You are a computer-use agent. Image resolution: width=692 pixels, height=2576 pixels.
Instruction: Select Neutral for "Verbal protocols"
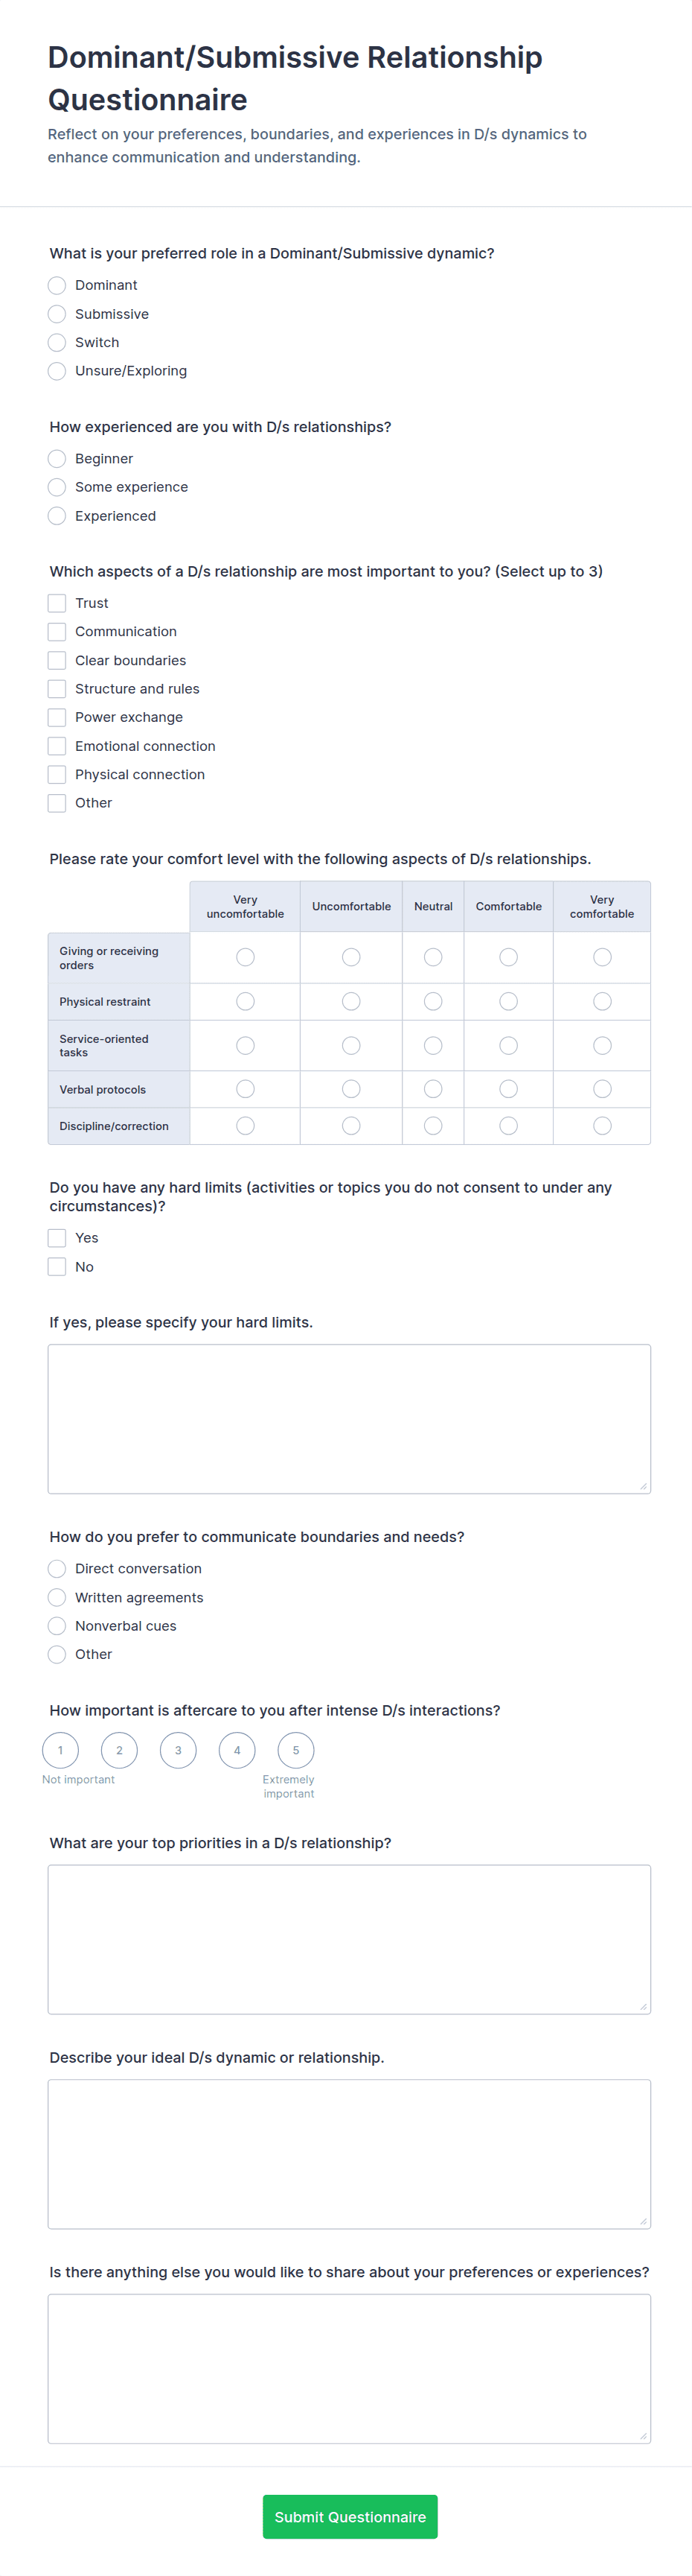click(433, 1088)
